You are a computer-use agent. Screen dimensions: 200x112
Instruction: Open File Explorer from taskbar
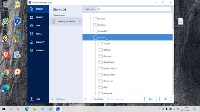(x=34, y=109)
